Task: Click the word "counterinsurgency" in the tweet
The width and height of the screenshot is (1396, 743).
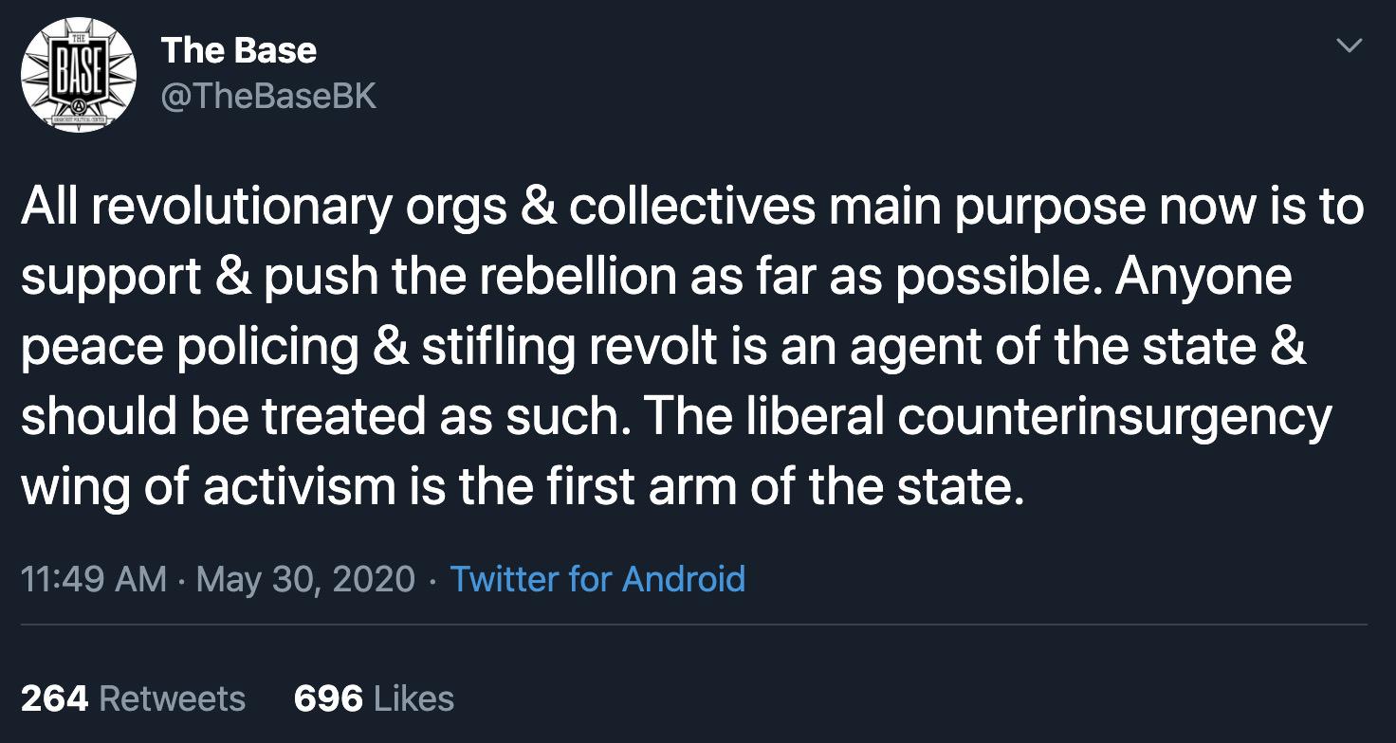Action: coord(1114,417)
